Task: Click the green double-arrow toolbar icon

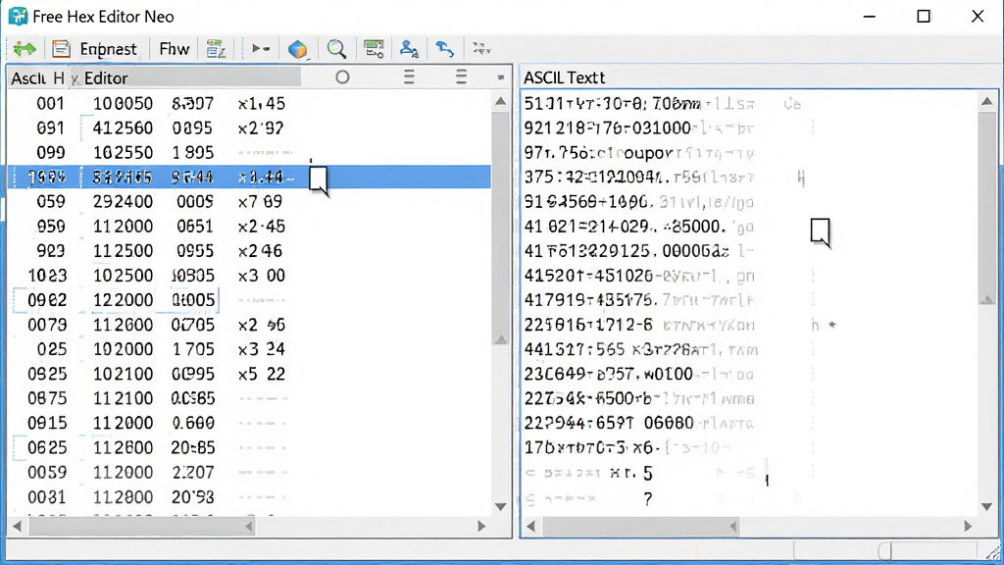Action: click(x=25, y=49)
